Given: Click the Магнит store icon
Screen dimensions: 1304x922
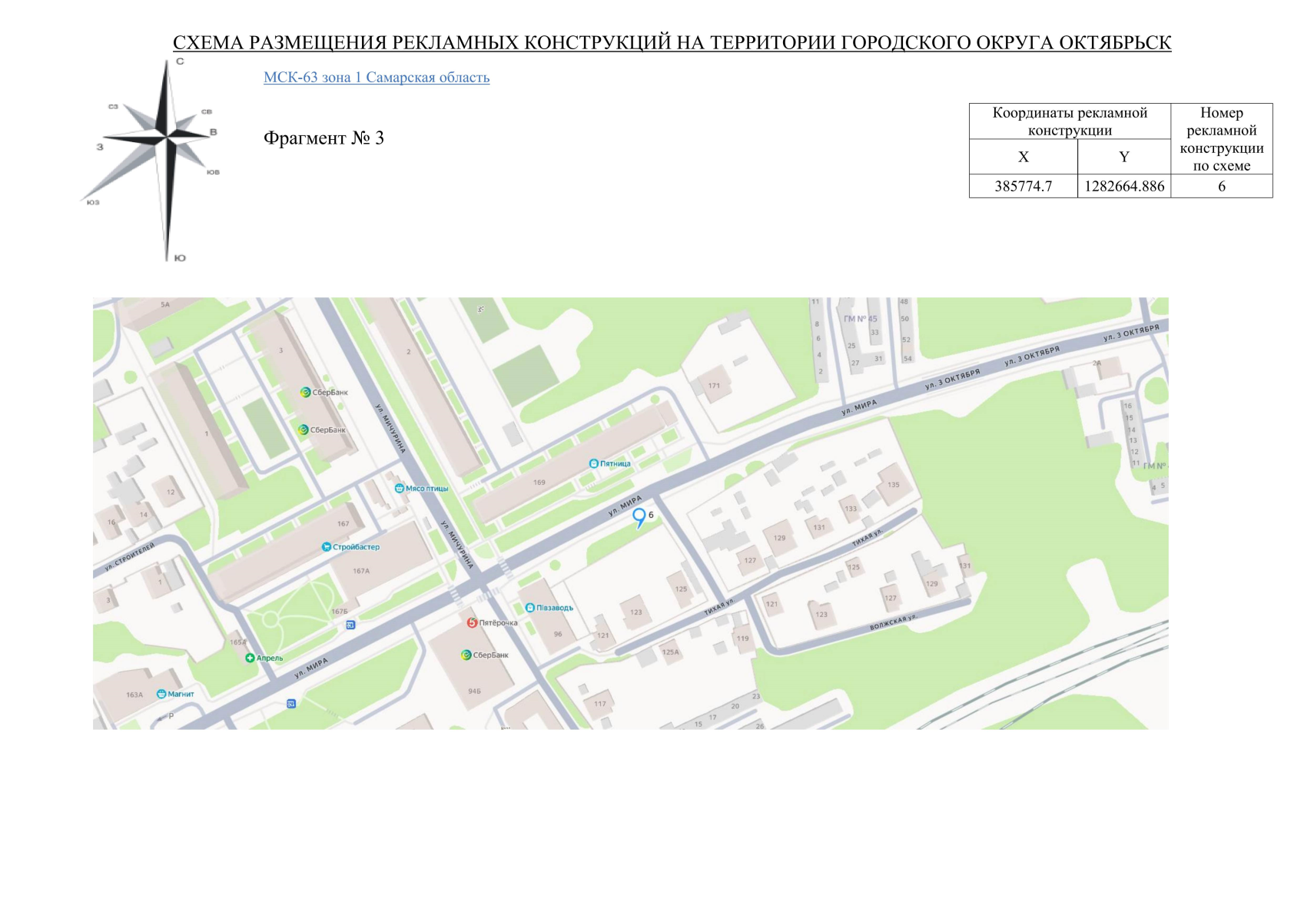Looking at the screenshot, I should (x=161, y=694).
